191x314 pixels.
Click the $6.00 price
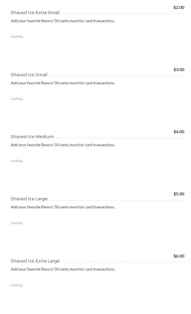[179, 256]
